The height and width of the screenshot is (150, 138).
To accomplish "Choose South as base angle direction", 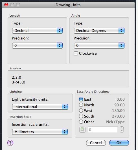I will tap(81, 116).
